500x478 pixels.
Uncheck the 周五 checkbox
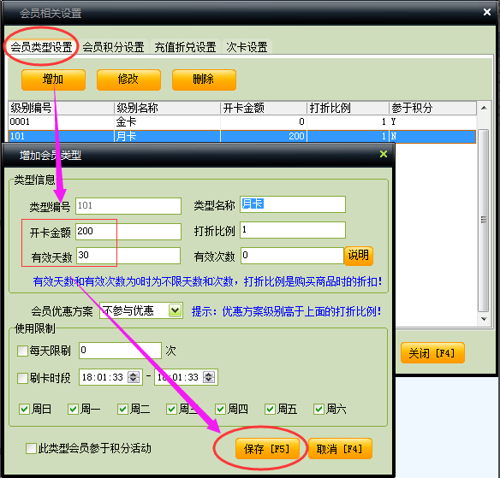(270, 410)
